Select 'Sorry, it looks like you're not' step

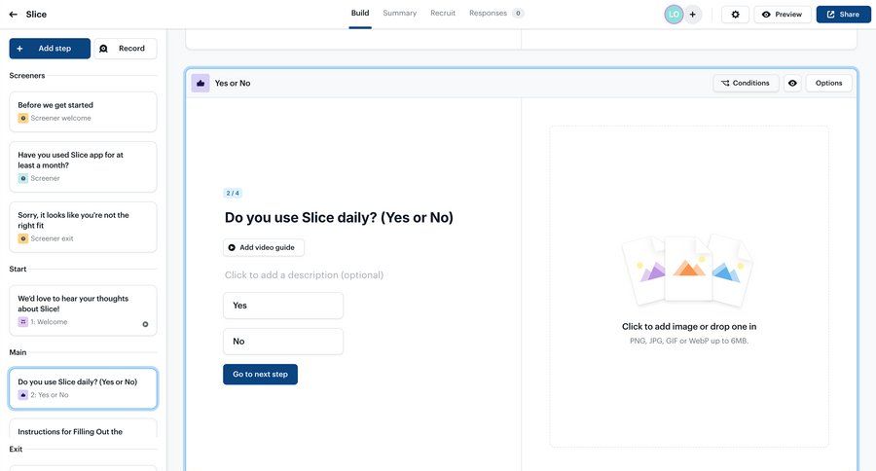83,227
